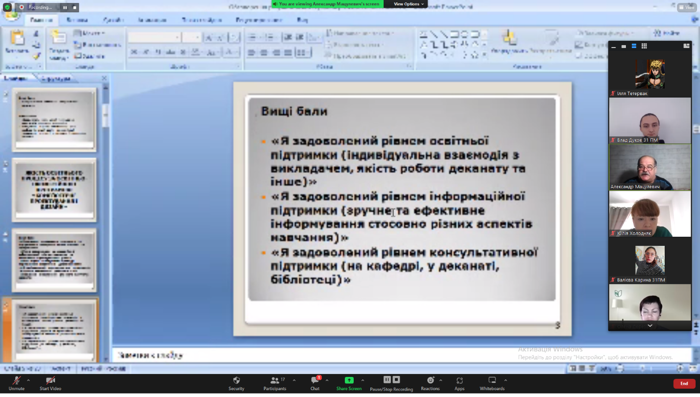Switch to the Review ribbon tab

click(259, 20)
